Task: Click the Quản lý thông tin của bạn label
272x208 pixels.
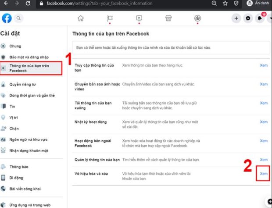Action: coord(97,160)
